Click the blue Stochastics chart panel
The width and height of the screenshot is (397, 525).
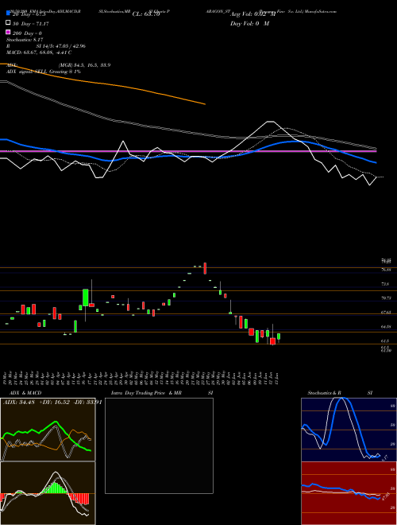tap(349, 430)
